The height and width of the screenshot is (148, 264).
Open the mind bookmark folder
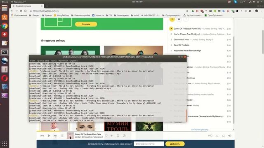[135, 15]
